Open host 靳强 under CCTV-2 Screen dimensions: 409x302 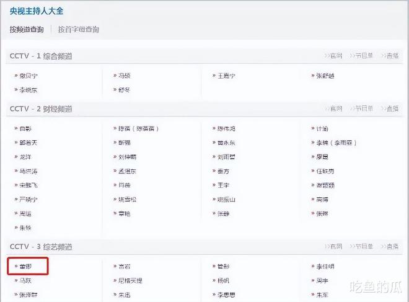(125, 143)
